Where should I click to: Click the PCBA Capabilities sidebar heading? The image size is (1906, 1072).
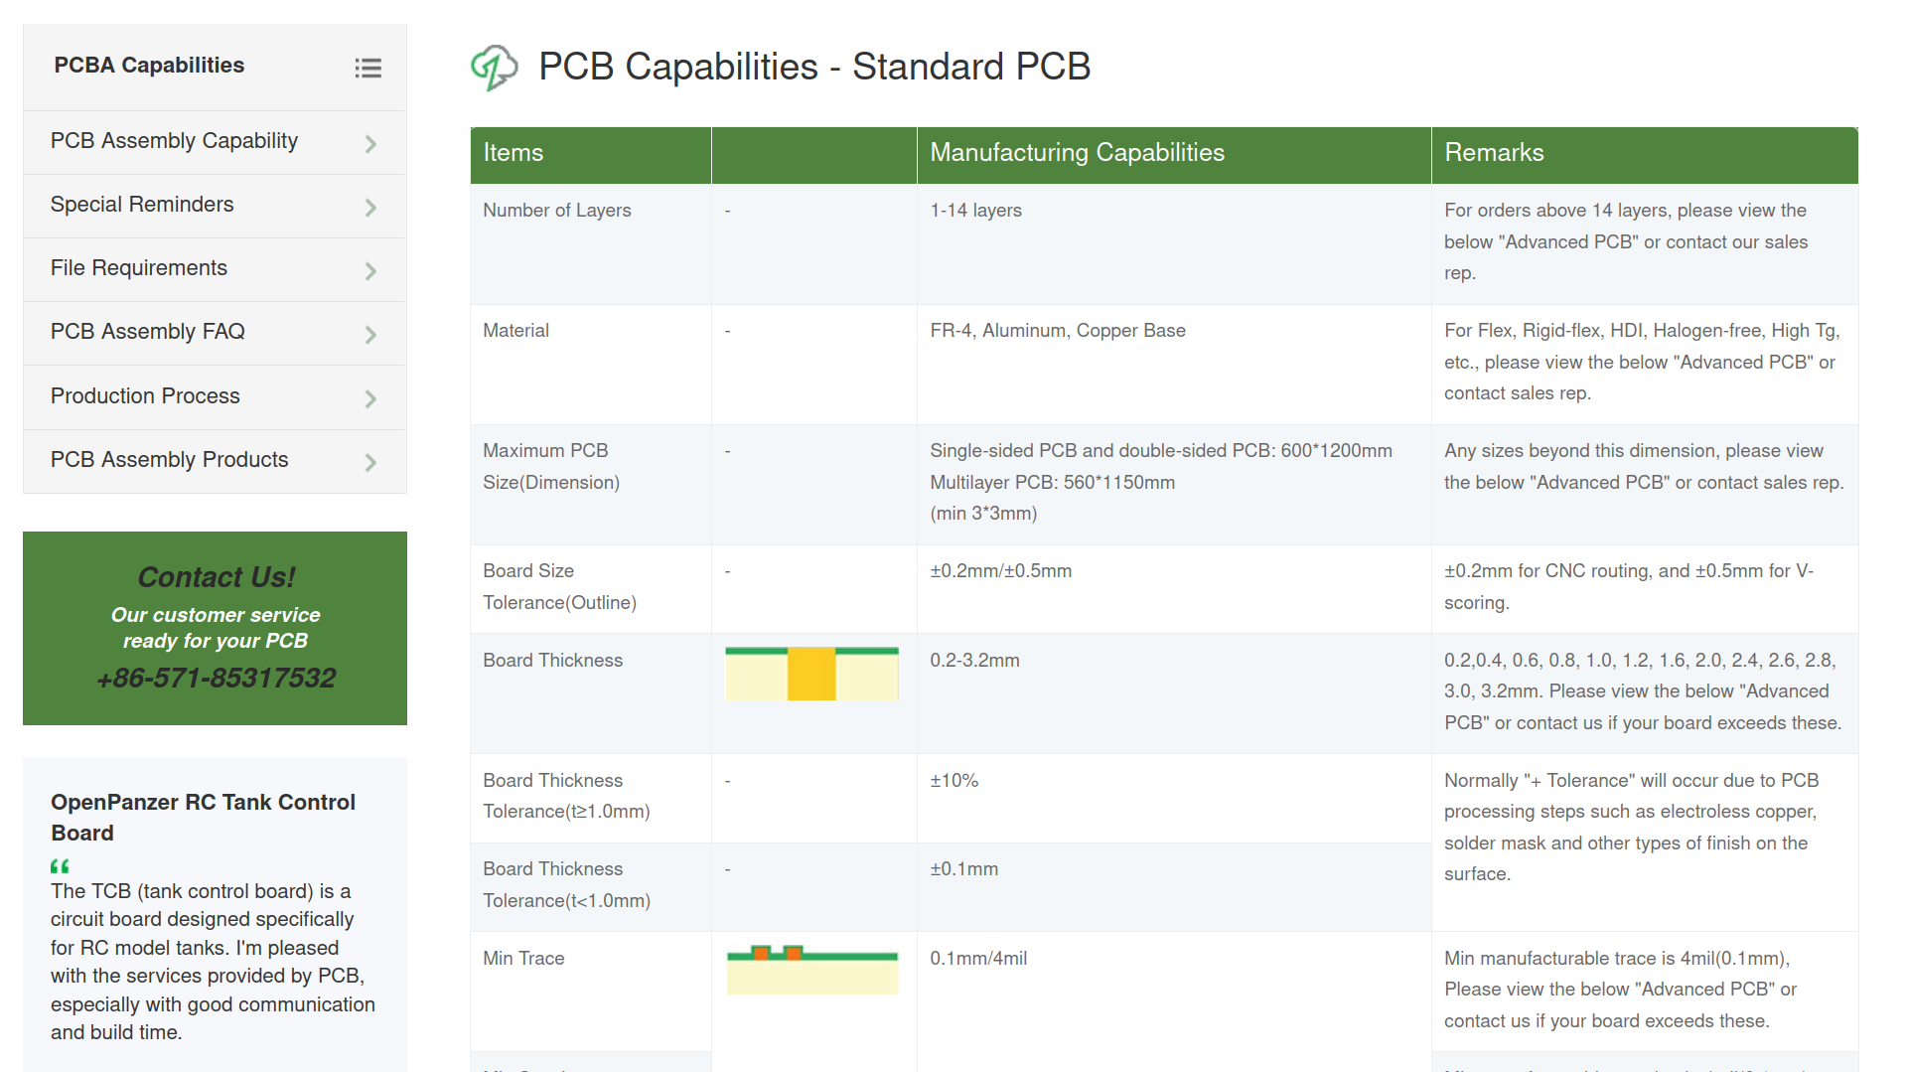[x=149, y=66]
